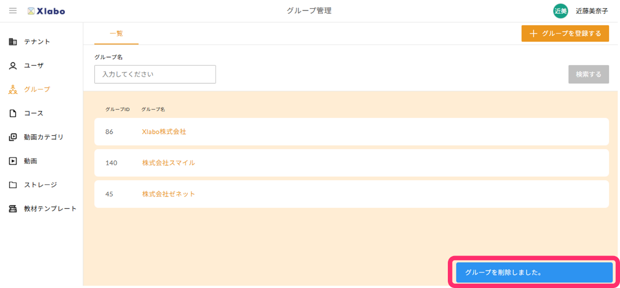
Task: Click the 動画カテゴリ icon
Action: coord(13,137)
